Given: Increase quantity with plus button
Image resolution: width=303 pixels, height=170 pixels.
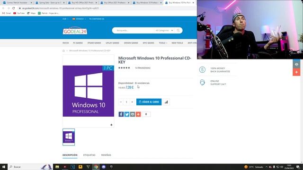Looking at the screenshot, I should pos(132,102).
